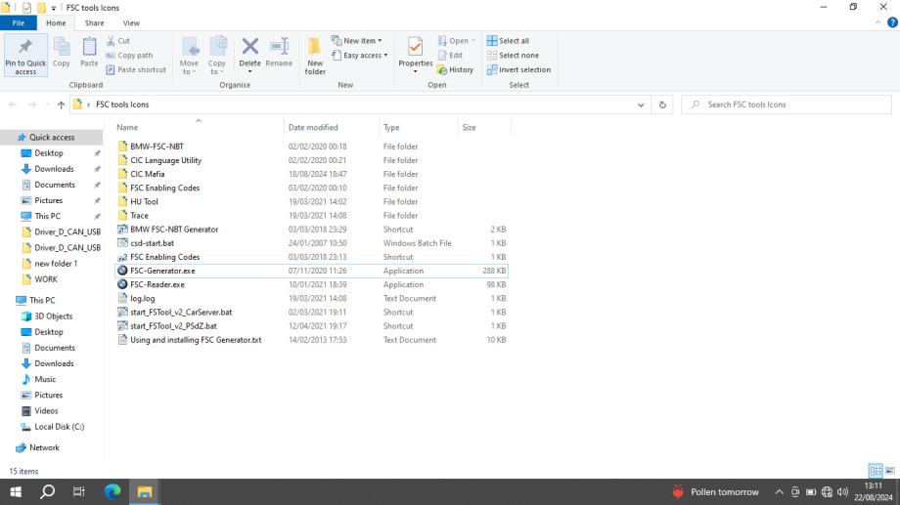The height and width of the screenshot is (505, 900).
Task: Click the Rename icon in Organise group
Action: [279, 55]
